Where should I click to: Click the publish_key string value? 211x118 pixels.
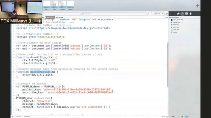[x=77, y=89]
